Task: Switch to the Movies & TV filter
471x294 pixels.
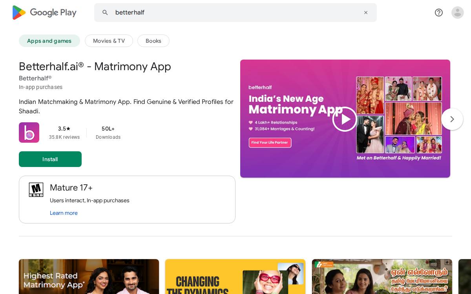Action: pos(109,41)
